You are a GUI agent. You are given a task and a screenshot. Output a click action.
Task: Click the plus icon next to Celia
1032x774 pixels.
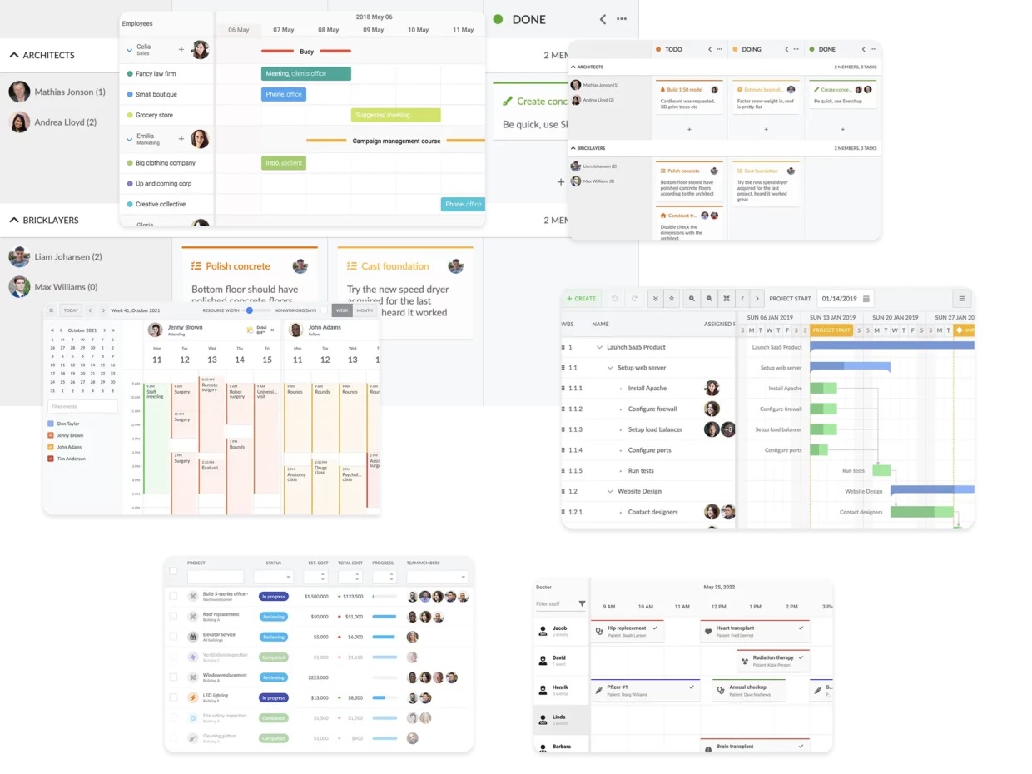[181, 50]
